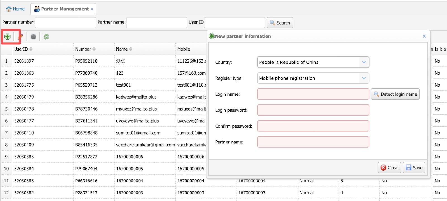Sort table by Number column arrows

[94, 49]
